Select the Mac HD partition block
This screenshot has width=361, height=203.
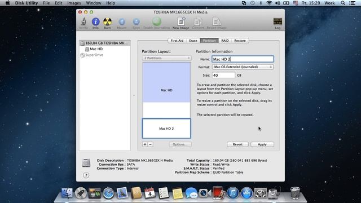point(166,90)
